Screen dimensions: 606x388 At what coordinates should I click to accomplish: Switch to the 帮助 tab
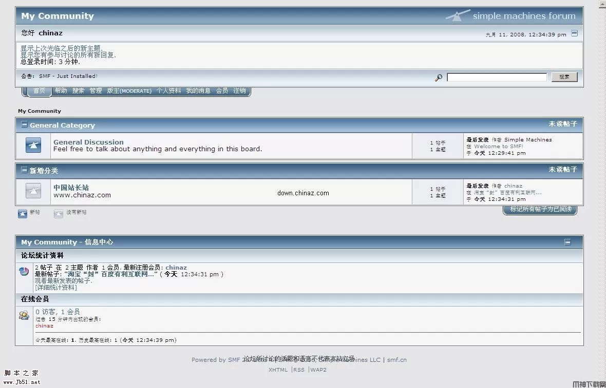pos(61,90)
